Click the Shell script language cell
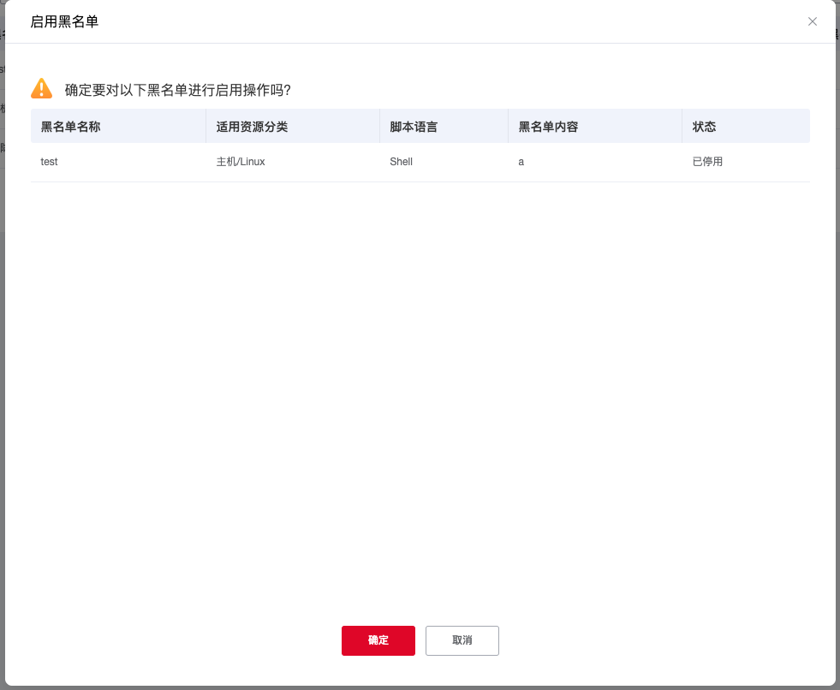840x690 pixels. [x=401, y=162]
